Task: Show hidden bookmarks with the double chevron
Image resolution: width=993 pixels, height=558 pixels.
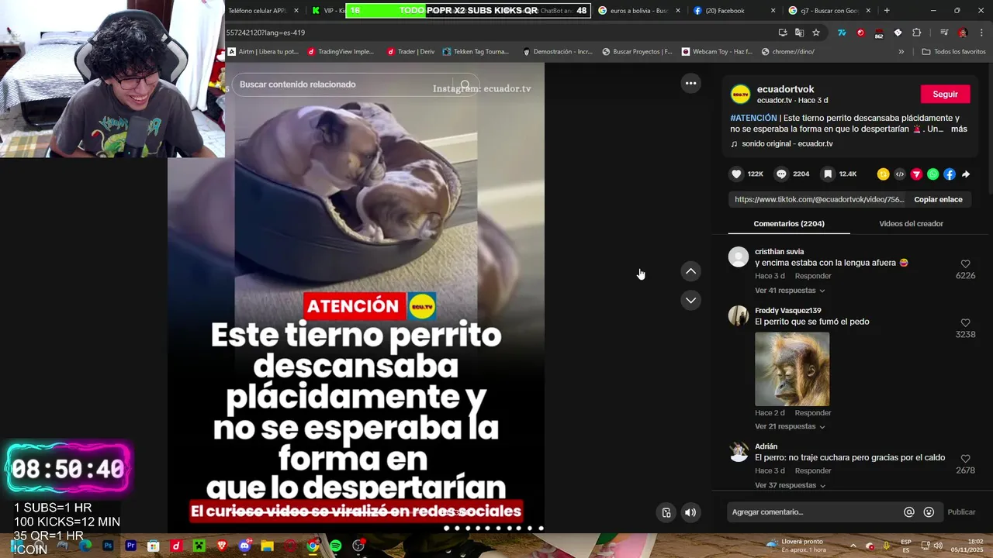Action: [901, 52]
